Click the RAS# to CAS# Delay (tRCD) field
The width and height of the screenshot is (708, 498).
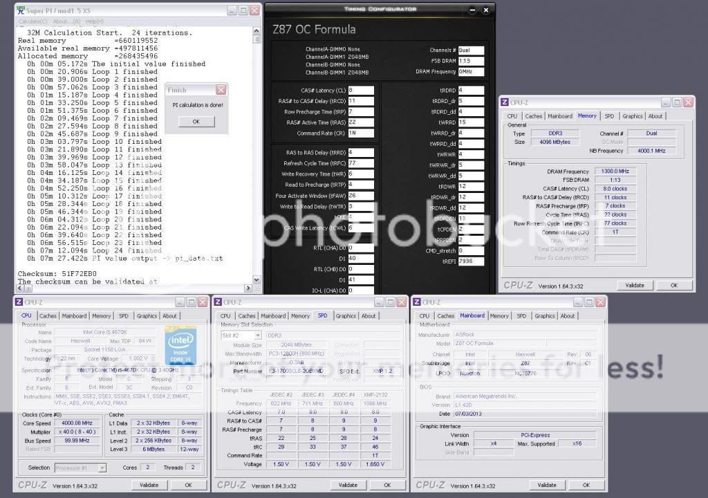coord(360,101)
